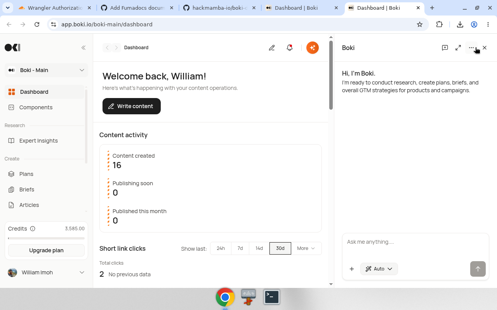The image size is (497, 310).
Task: Go to Plans in the sidebar
Action: [x=45, y=174]
